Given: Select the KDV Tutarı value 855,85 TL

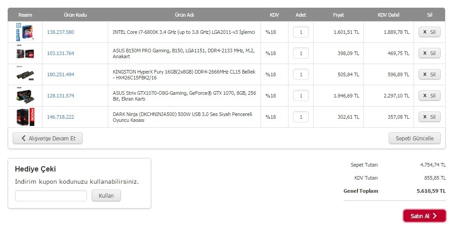Looking at the screenshot, I should coord(435,178).
